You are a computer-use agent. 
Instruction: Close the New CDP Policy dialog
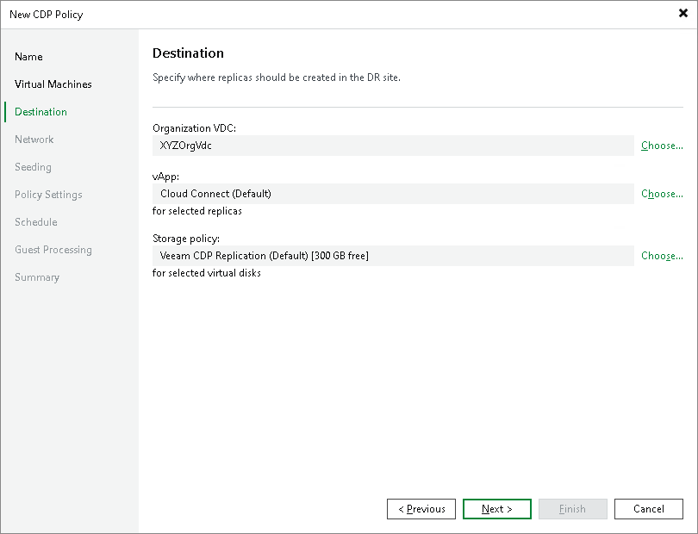pos(685,14)
